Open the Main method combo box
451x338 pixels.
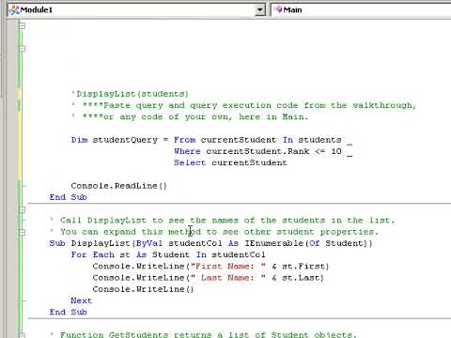click(x=361, y=10)
